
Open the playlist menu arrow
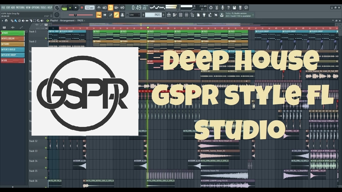click(x=2, y=21)
